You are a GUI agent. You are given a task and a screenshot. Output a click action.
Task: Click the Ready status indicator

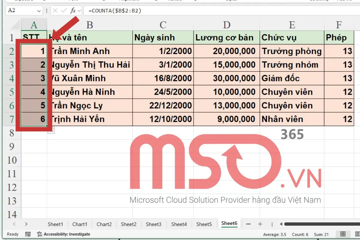(x=12, y=234)
